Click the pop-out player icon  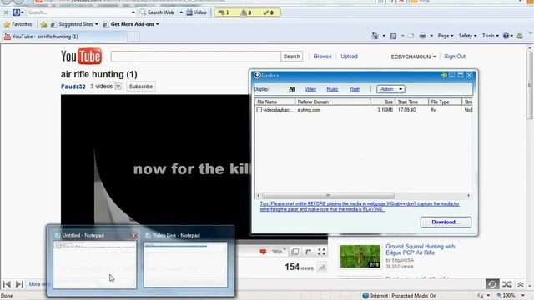click(x=295, y=252)
